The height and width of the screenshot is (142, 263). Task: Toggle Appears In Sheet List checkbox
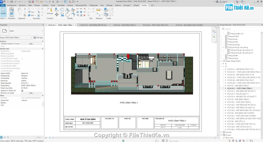point(22,91)
